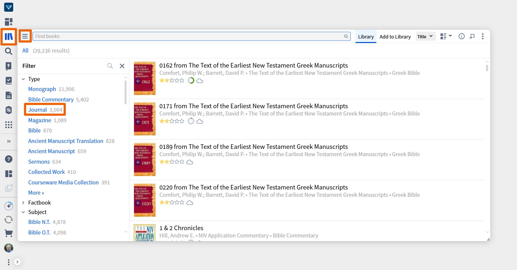The width and height of the screenshot is (517, 270).
Task: Collapse the Subject filter section
Action: coord(23,212)
